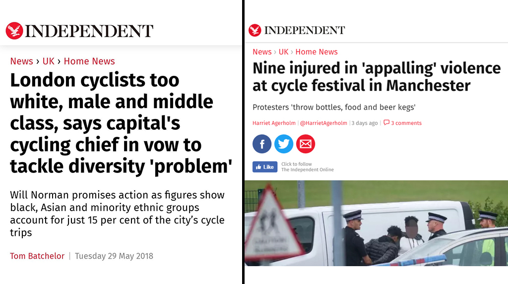Open the police arrest photo
The image size is (508, 284).
coord(376,223)
